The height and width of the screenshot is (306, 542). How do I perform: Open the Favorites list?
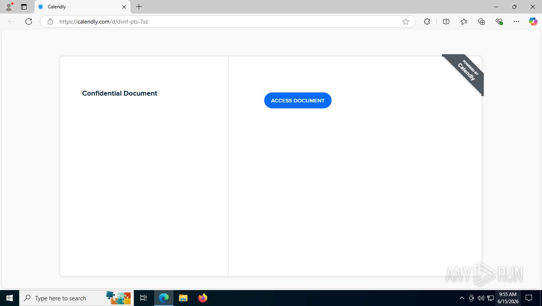[x=464, y=22]
